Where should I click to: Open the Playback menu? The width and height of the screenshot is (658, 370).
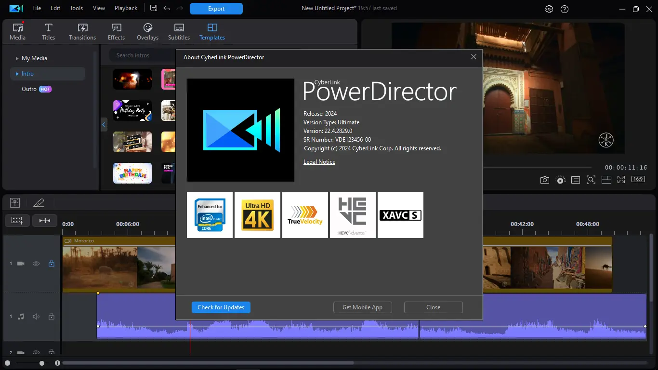[126, 8]
